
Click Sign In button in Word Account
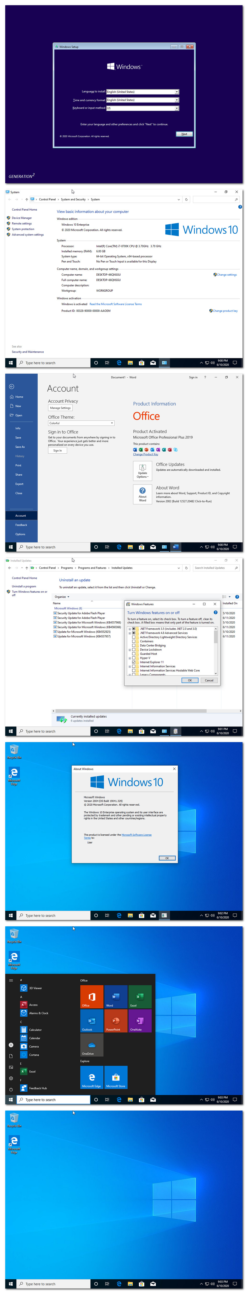click(58, 450)
